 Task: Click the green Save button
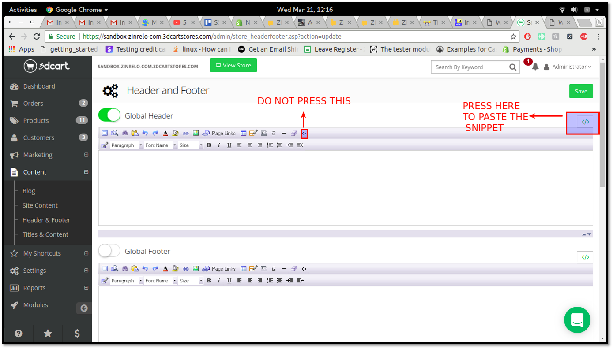point(581,91)
